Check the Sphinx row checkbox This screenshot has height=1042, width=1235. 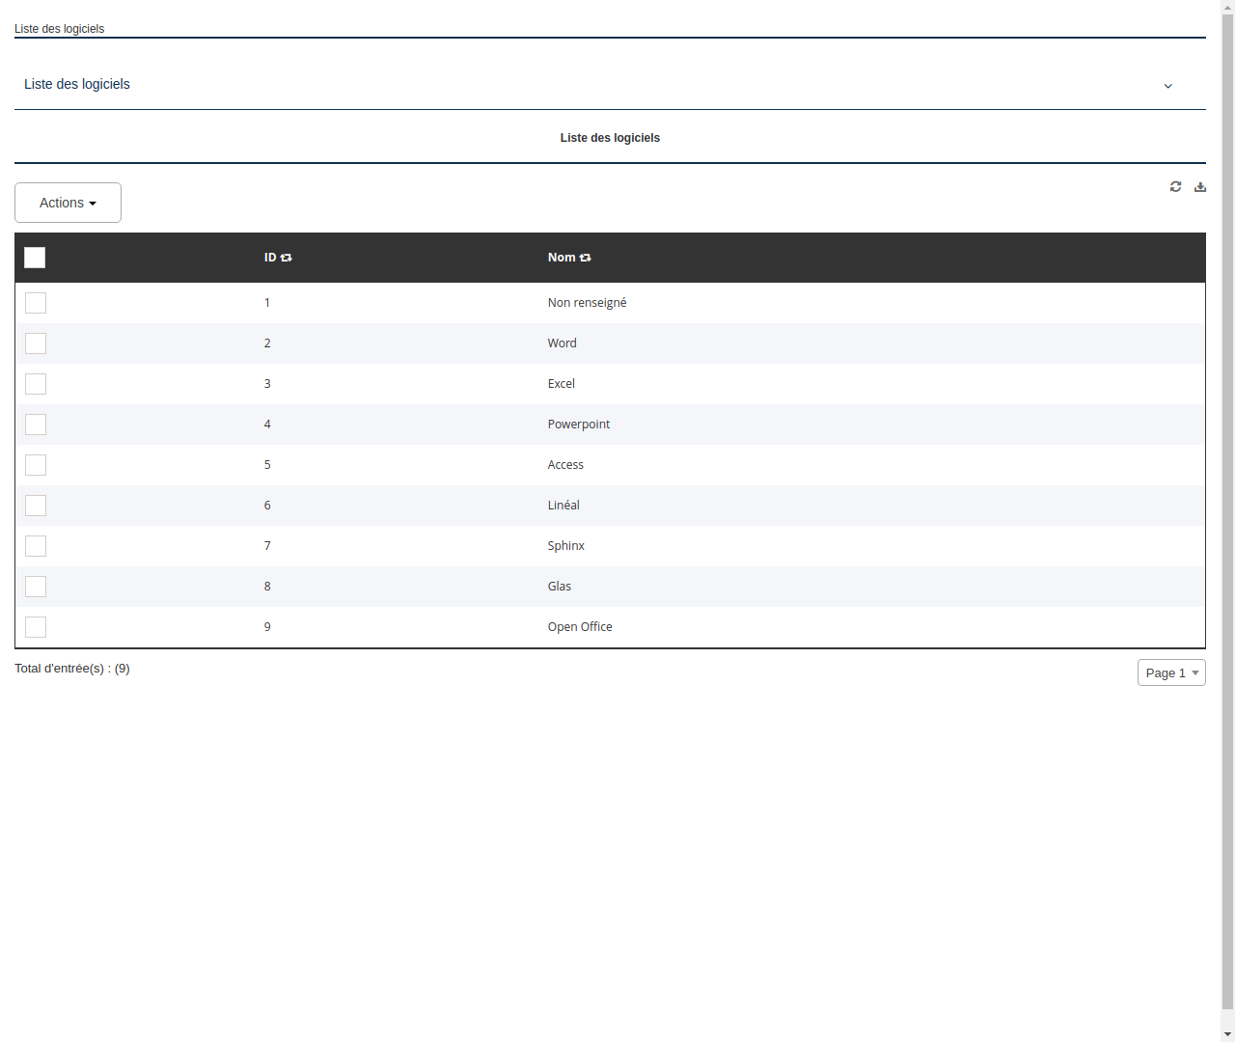pyautogui.click(x=36, y=546)
